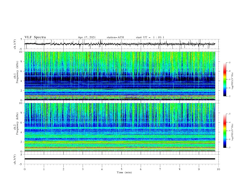Click the time axis tick label '9'
246x190 pixels.
(x=199, y=169)
